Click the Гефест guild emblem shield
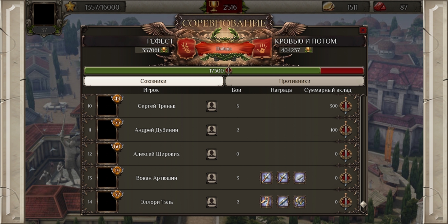Viewport: 448px width, 224px height. 187,49
